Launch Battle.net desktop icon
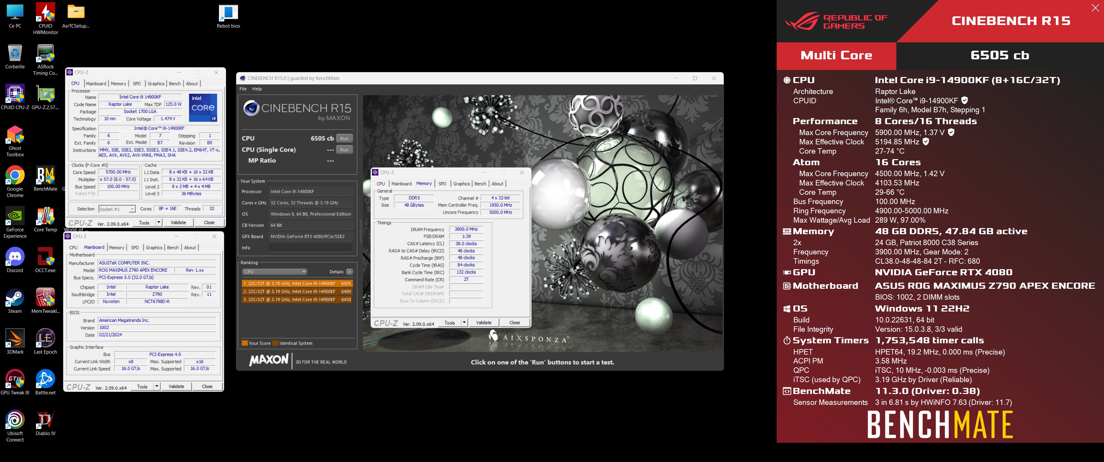The image size is (1104, 462). (x=46, y=382)
